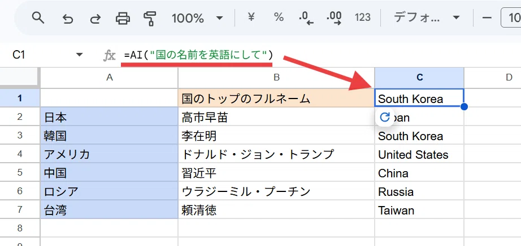The width and height of the screenshot is (521, 246).
Task: Select row 2 header
Action: pos(20,117)
